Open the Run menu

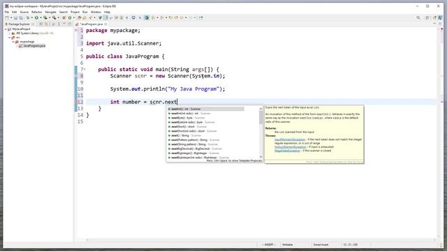pos(85,12)
